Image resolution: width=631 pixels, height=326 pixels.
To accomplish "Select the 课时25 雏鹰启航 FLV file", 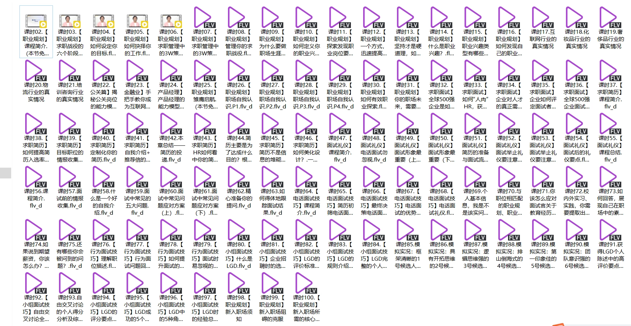I will [x=204, y=71].
